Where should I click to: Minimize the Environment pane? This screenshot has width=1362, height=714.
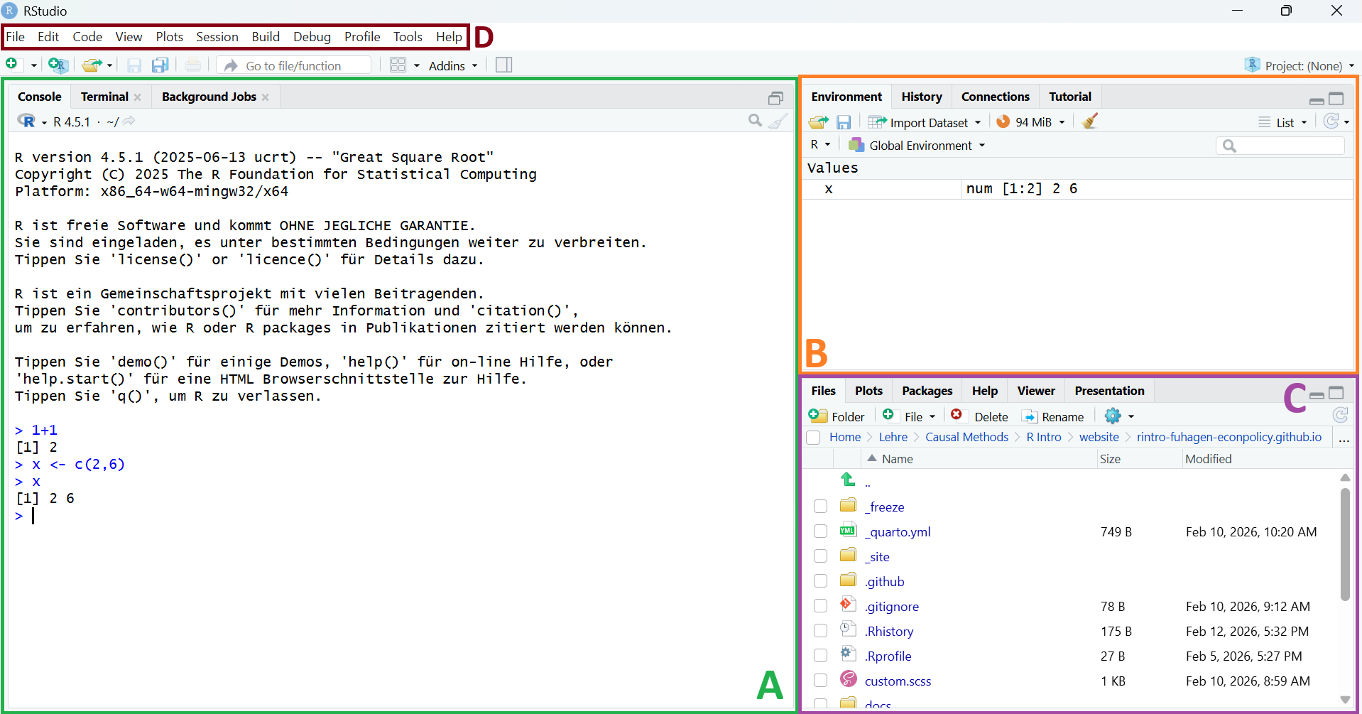click(x=1317, y=99)
